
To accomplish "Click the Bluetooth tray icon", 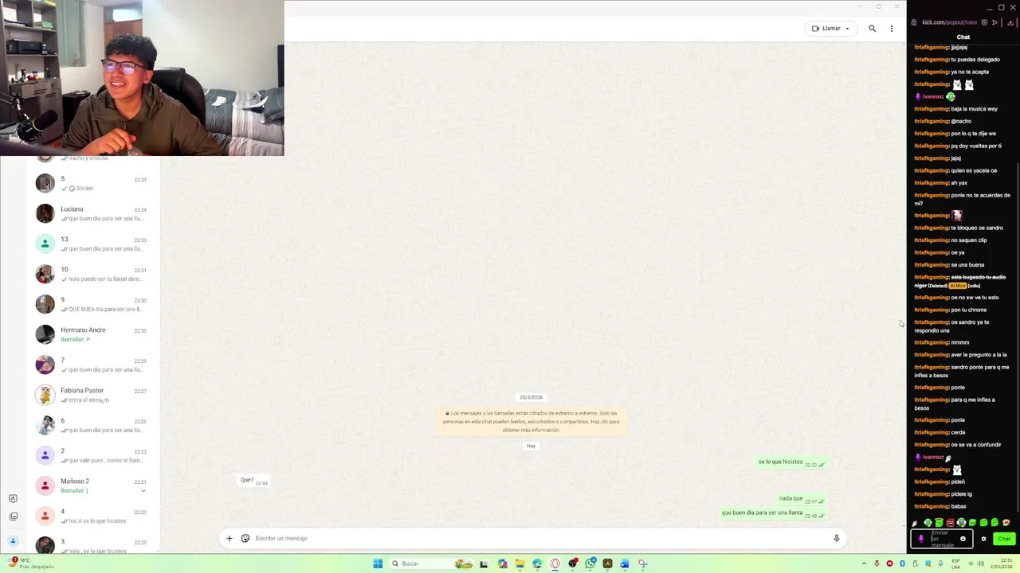I will click(x=902, y=563).
